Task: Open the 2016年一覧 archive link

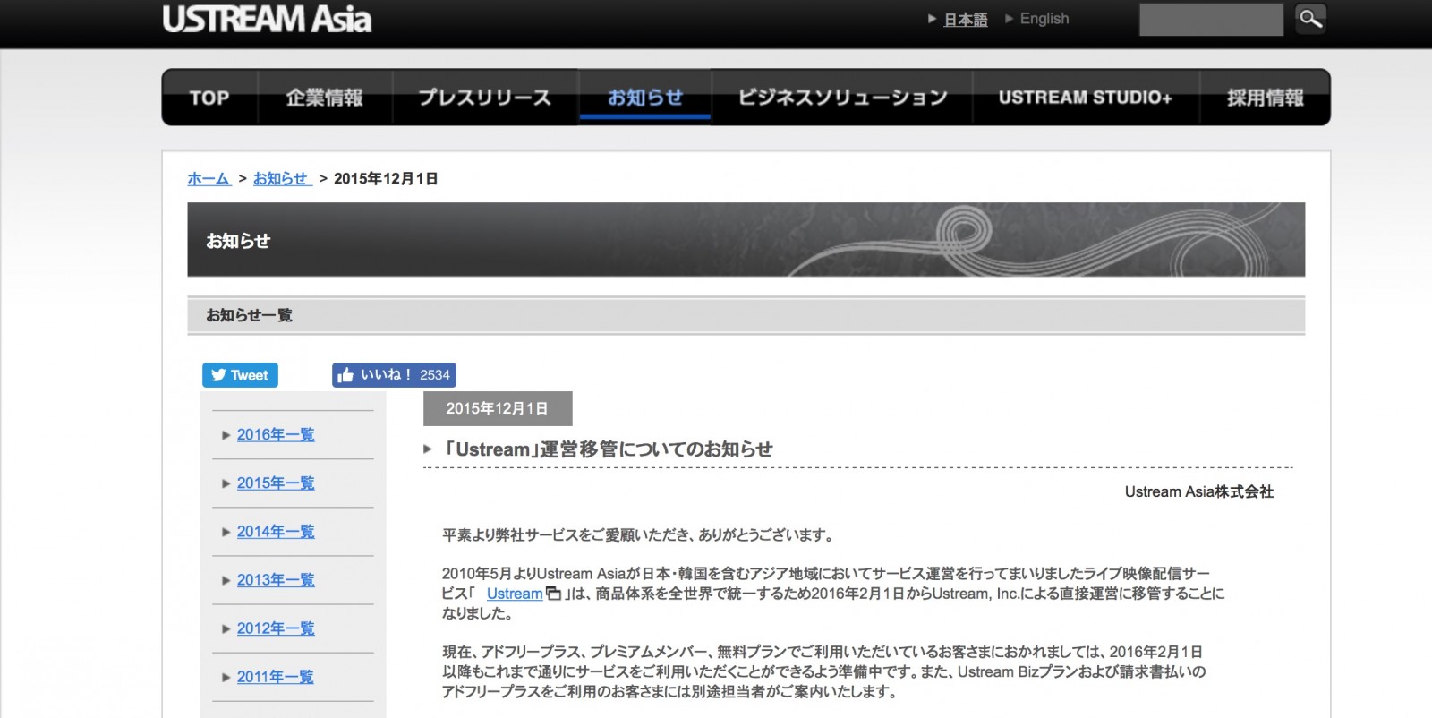Action: pyautogui.click(x=276, y=434)
